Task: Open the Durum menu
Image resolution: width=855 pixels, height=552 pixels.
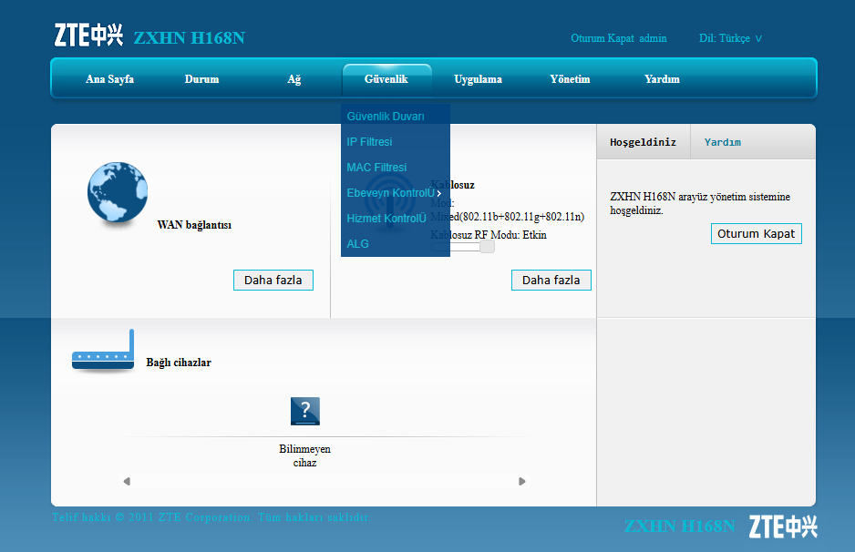Action: pyautogui.click(x=201, y=79)
